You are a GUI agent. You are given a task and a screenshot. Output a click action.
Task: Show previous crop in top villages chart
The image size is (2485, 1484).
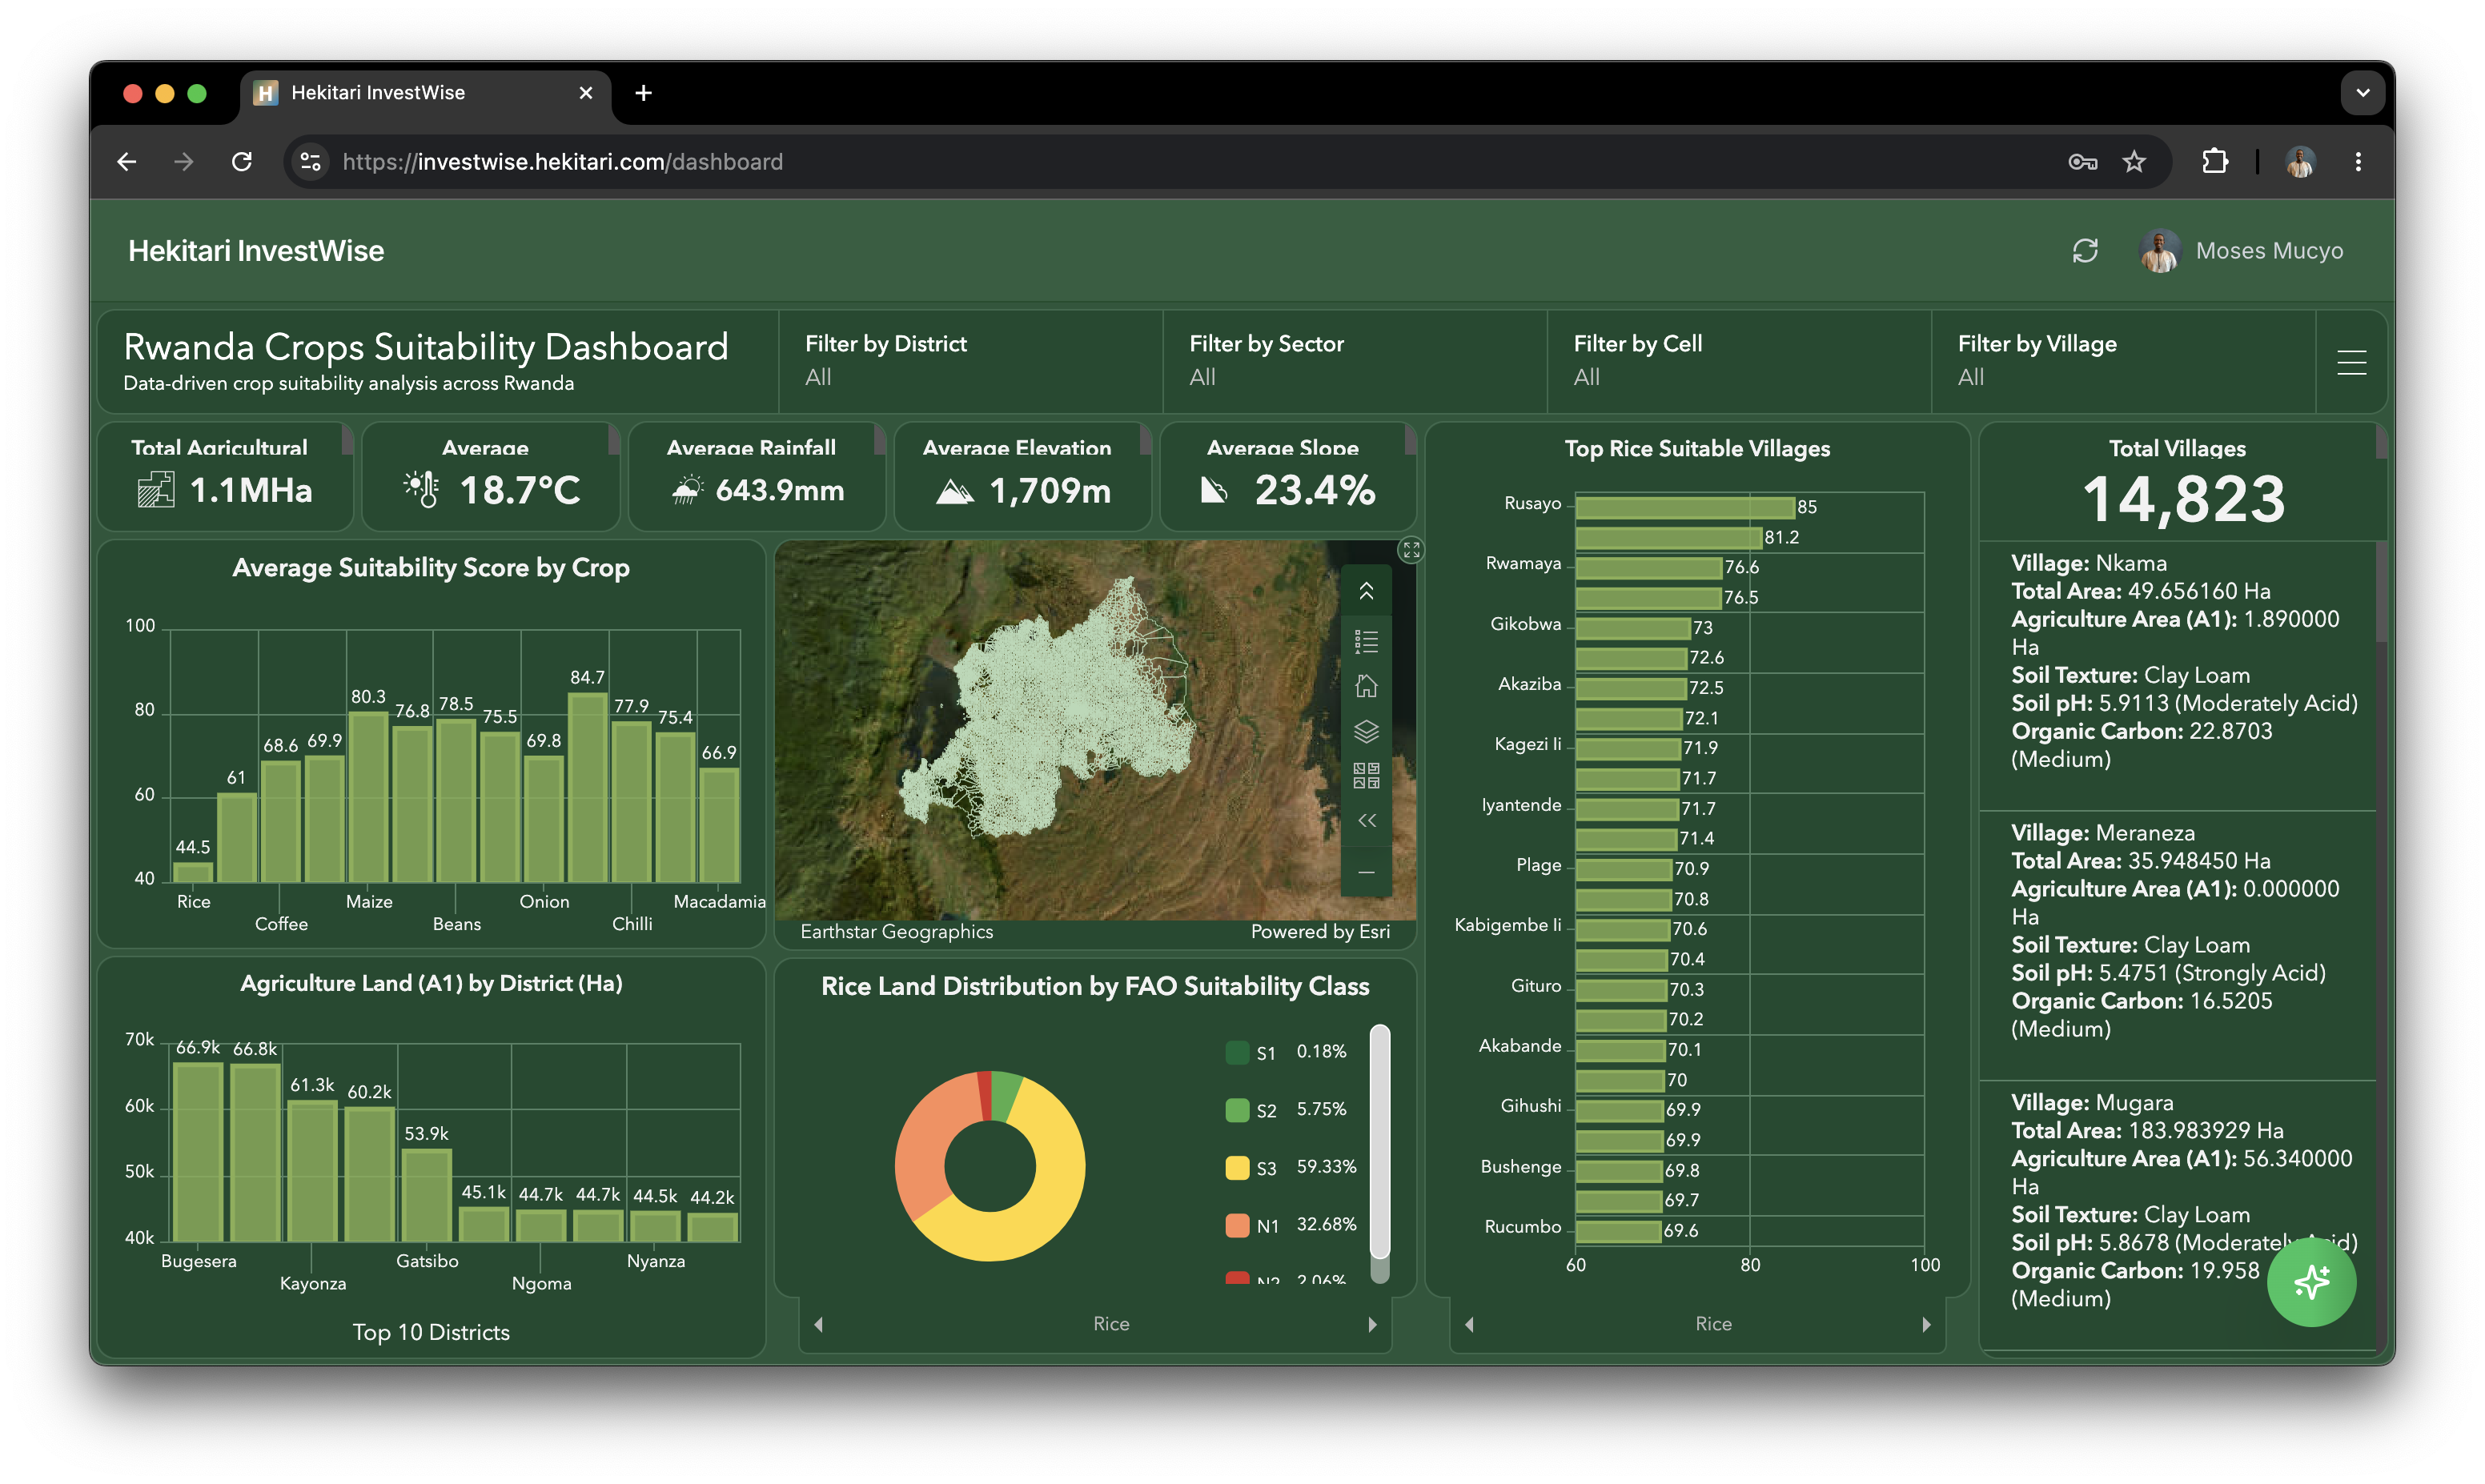tap(1468, 1324)
